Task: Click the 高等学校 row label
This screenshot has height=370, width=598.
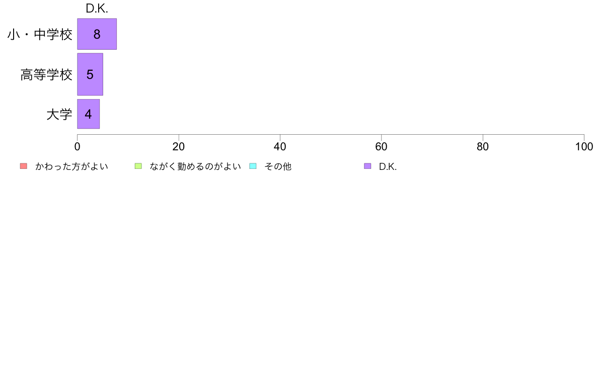Action: (46, 75)
